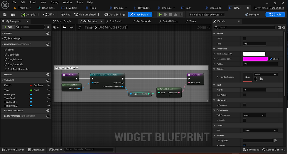Toggle the Stop Action checkbox
This screenshot has height=154, width=288.
[x=245, y=95]
